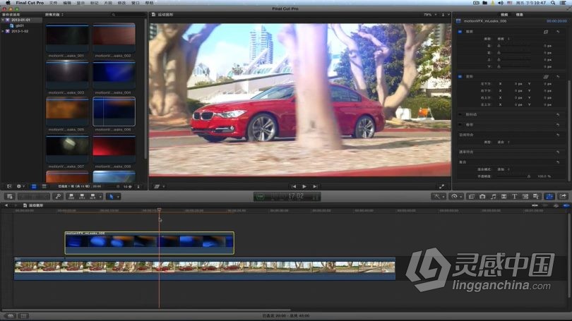The height and width of the screenshot is (321, 572).
Task: Reset the distort parameters with curved arrow
Action: tap(558, 76)
